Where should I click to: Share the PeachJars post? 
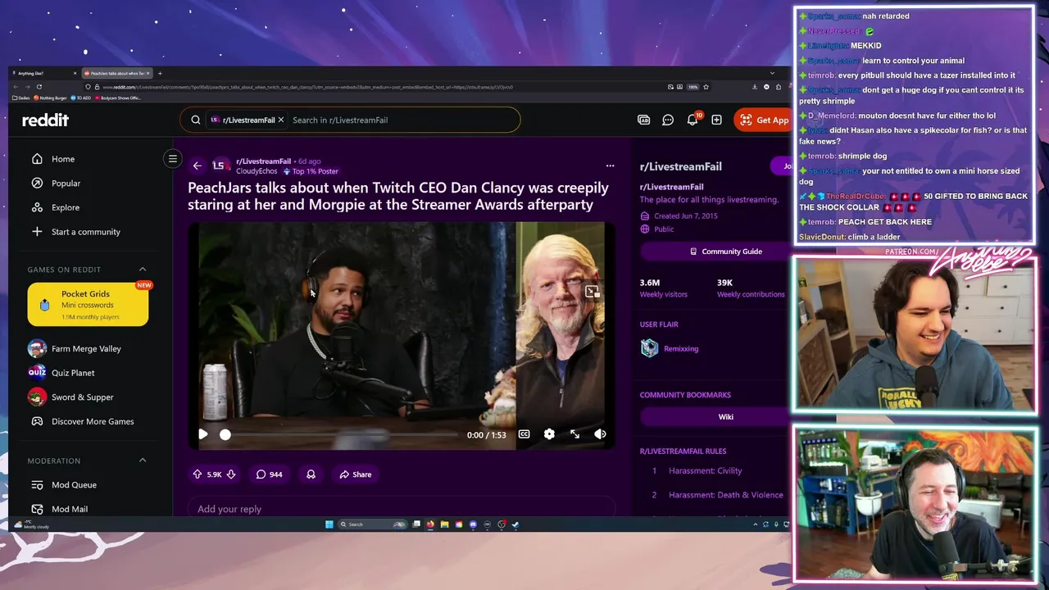coord(356,474)
